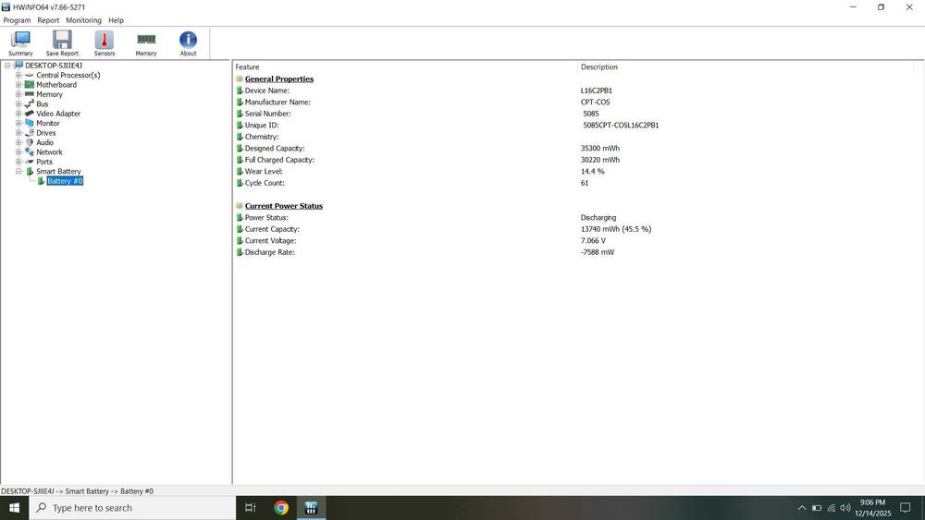Image resolution: width=925 pixels, height=520 pixels.
Task: Click the About info icon
Action: tap(188, 43)
